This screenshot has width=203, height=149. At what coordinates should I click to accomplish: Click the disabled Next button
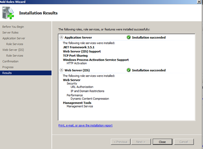(x=141, y=142)
